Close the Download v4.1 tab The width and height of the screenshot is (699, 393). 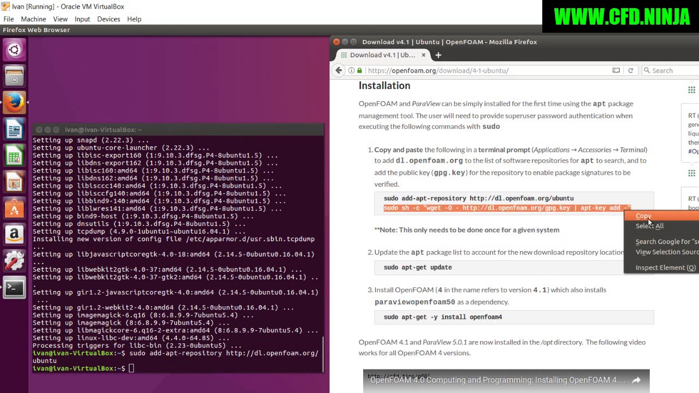(x=423, y=55)
